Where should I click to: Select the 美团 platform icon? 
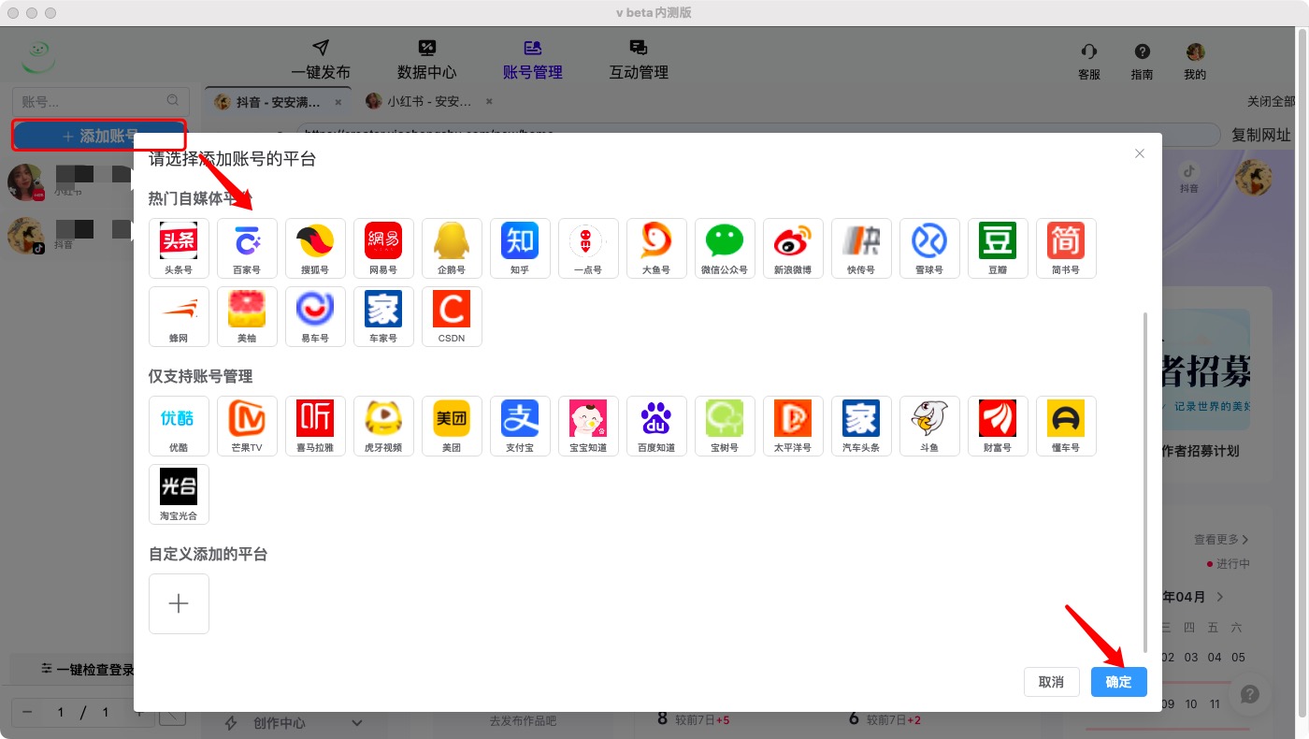pyautogui.click(x=452, y=426)
